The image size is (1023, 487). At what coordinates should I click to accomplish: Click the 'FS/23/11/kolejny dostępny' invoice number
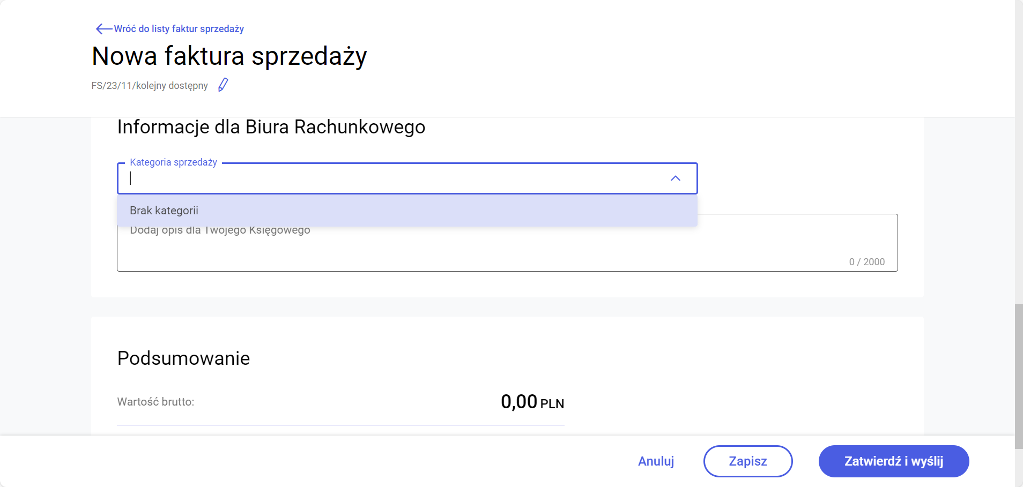[150, 86]
